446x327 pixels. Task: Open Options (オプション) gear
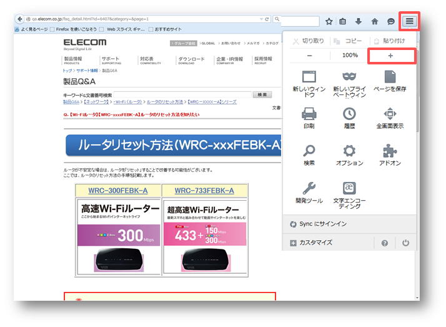(x=349, y=155)
